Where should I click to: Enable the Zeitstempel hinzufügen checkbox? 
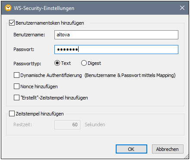click(12, 114)
